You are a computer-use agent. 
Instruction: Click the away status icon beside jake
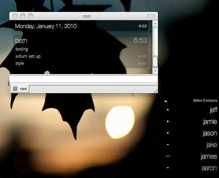point(168,145)
